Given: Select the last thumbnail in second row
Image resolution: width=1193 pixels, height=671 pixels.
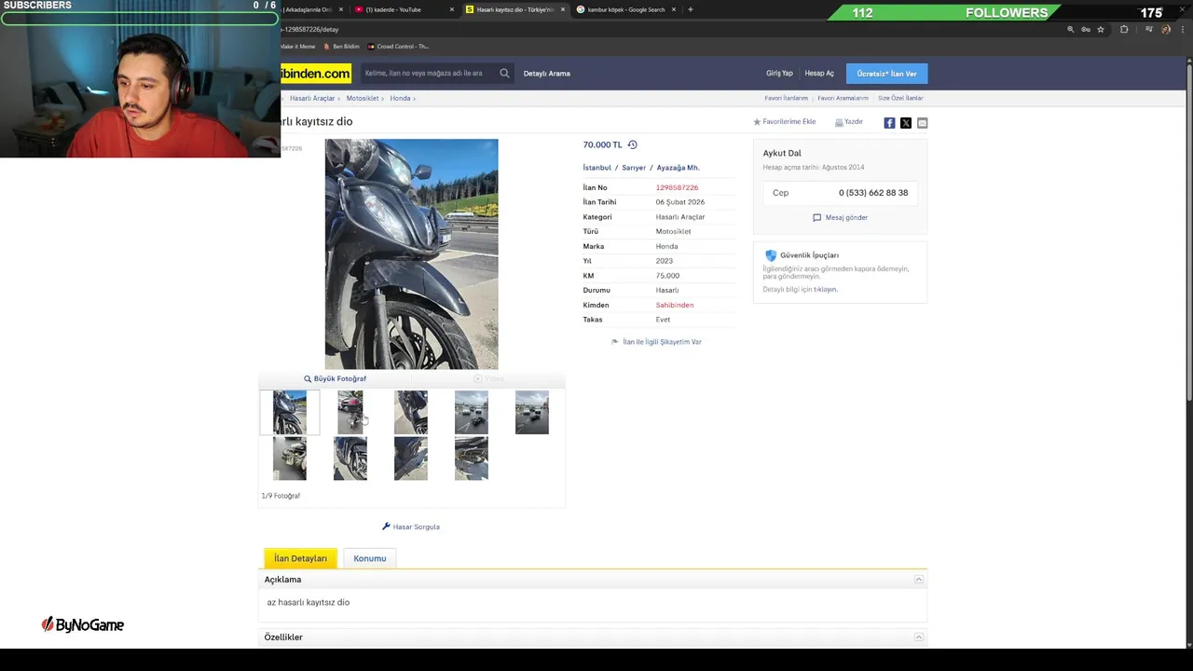Looking at the screenshot, I should 472,459.
